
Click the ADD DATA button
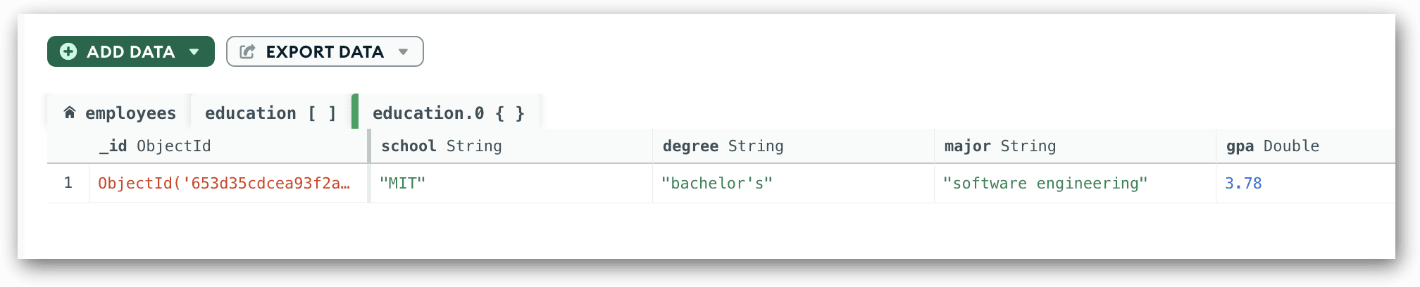[131, 51]
